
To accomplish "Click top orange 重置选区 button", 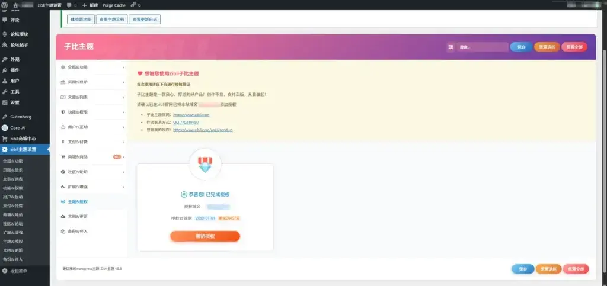I will (547, 47).
